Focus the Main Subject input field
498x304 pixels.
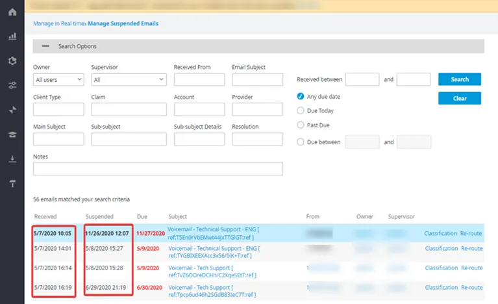click(x=58, y=139)
